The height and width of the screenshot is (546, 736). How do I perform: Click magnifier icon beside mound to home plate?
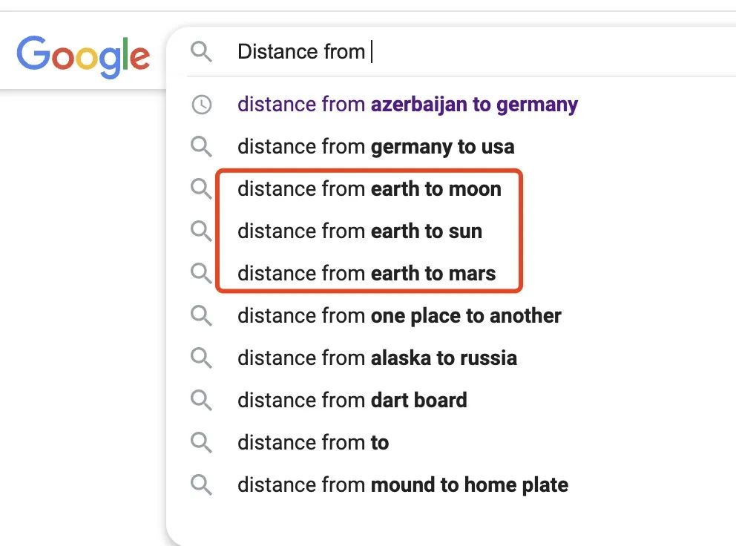click(x=201, y=485)
